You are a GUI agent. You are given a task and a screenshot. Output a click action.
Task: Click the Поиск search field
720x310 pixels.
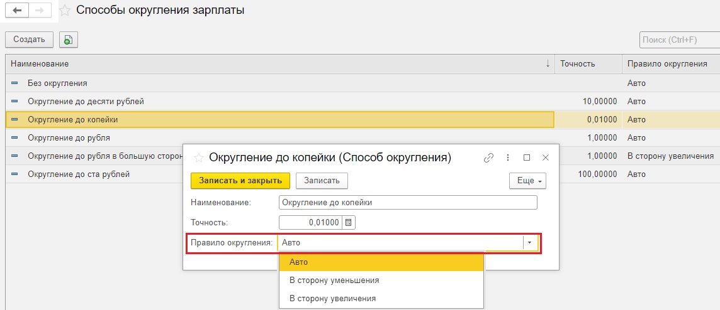[x=680, y=40]
